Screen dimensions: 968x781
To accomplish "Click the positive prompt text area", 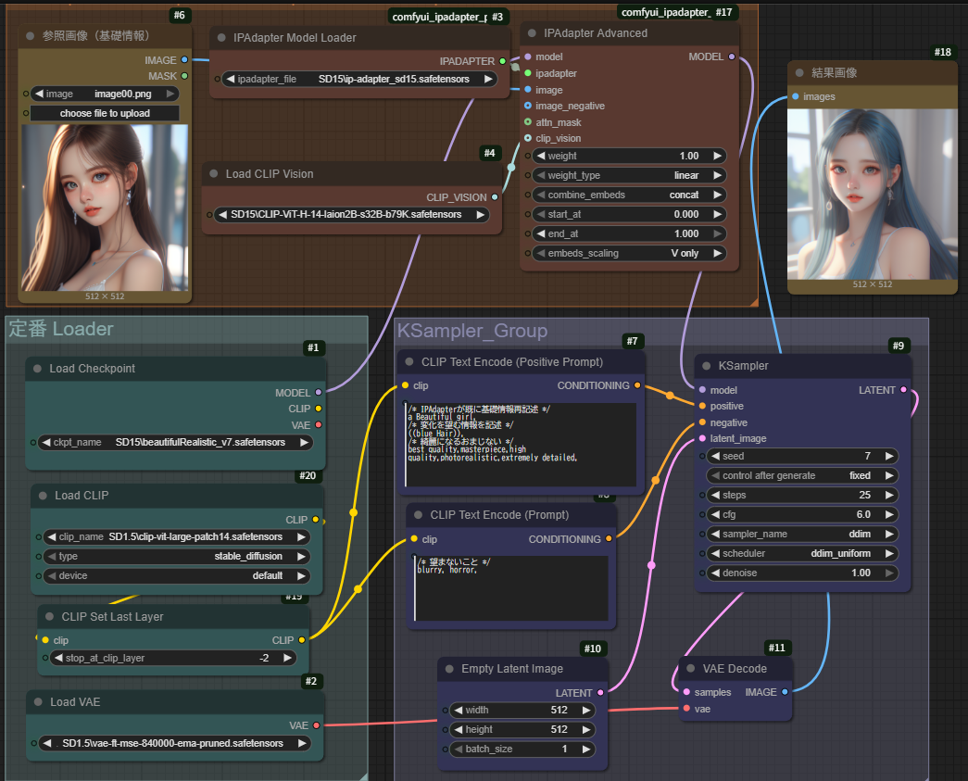I will [x=521, y=445].
